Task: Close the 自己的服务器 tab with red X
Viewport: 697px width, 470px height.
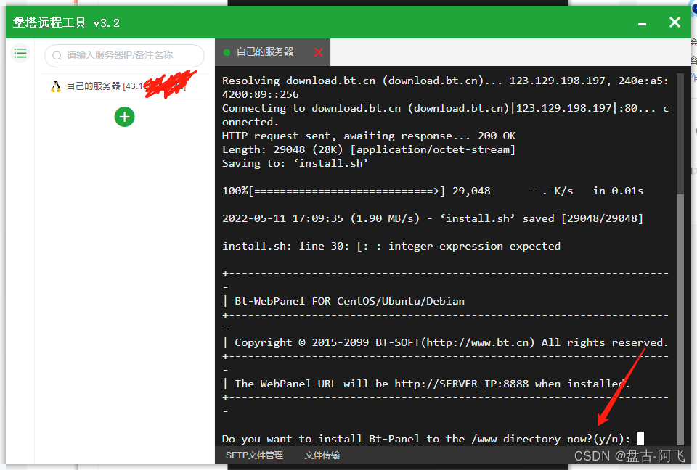Action: tap(318, 52)
